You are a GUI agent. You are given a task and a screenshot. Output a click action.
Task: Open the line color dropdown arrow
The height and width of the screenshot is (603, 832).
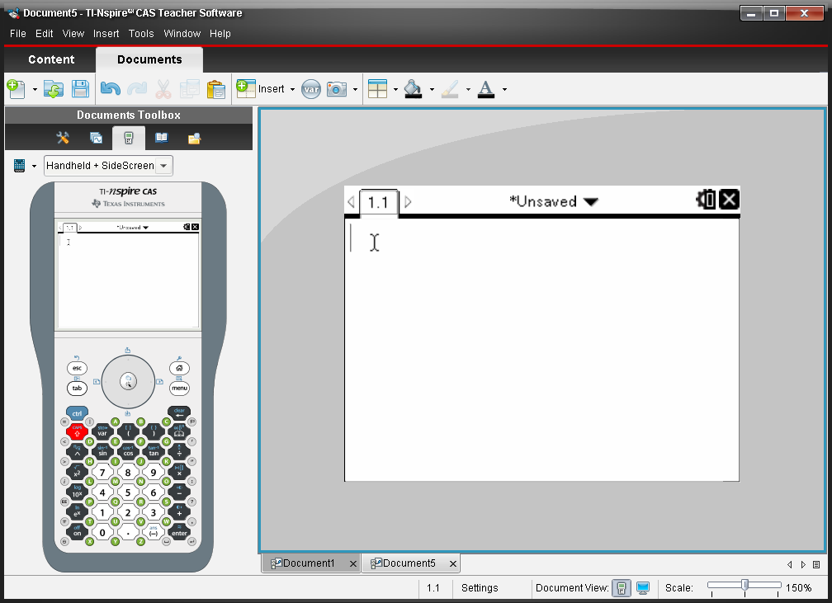[468, 90]
